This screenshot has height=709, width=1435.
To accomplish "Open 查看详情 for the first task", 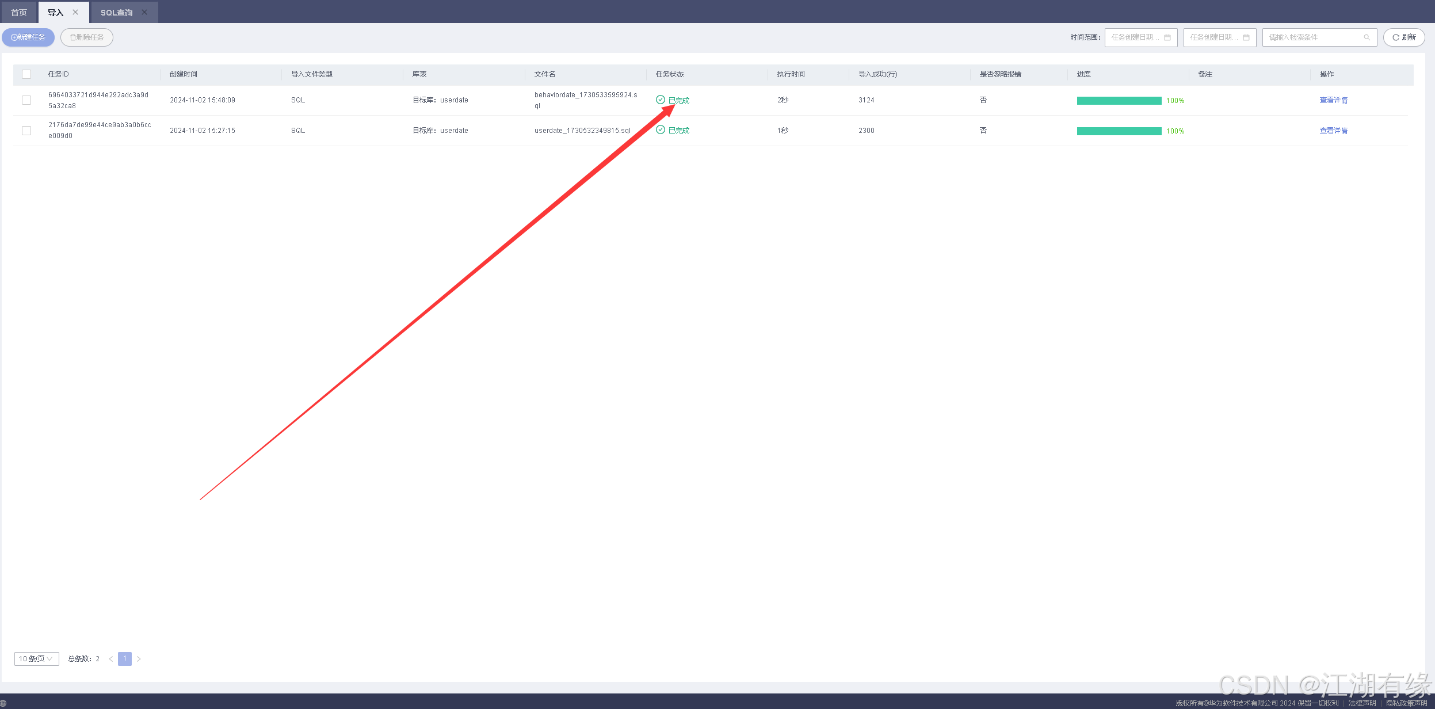I will [1333, 100].
